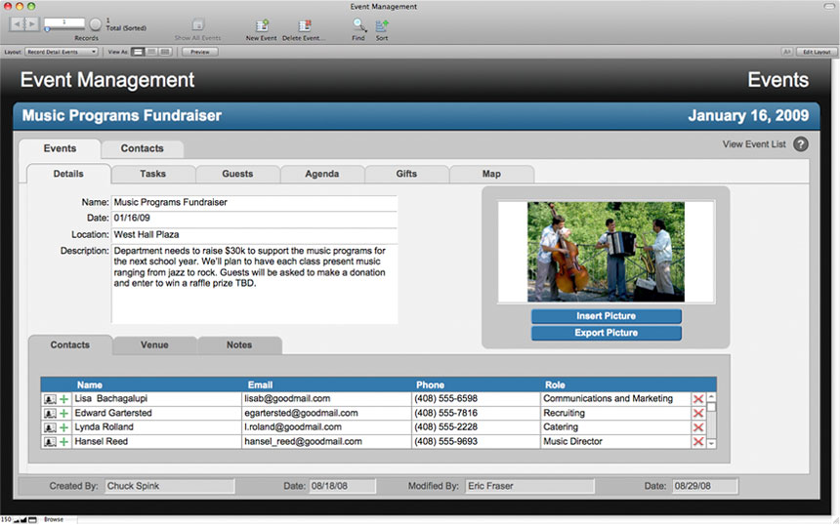Go to next record arrow
This screenshot has width=840, height=525.
click(x=32, y=22)
